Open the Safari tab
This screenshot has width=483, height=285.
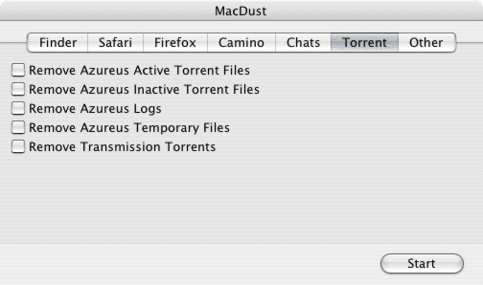pos(115,43)
